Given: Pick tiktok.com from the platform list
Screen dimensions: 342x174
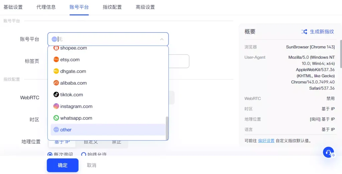Looking at the screenshot, I should pos(71,95).
